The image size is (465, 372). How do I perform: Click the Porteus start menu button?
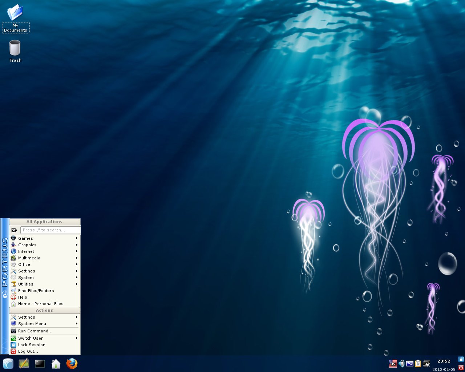[x=8, y=364]
